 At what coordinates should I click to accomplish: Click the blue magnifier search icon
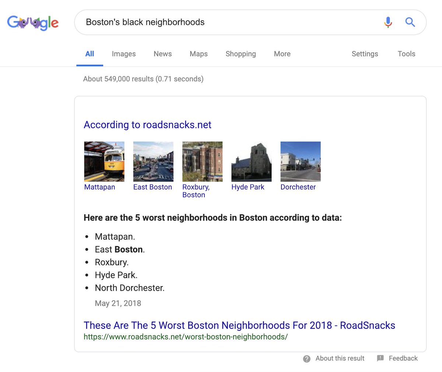pyautogui.click(x=410, y=22)
